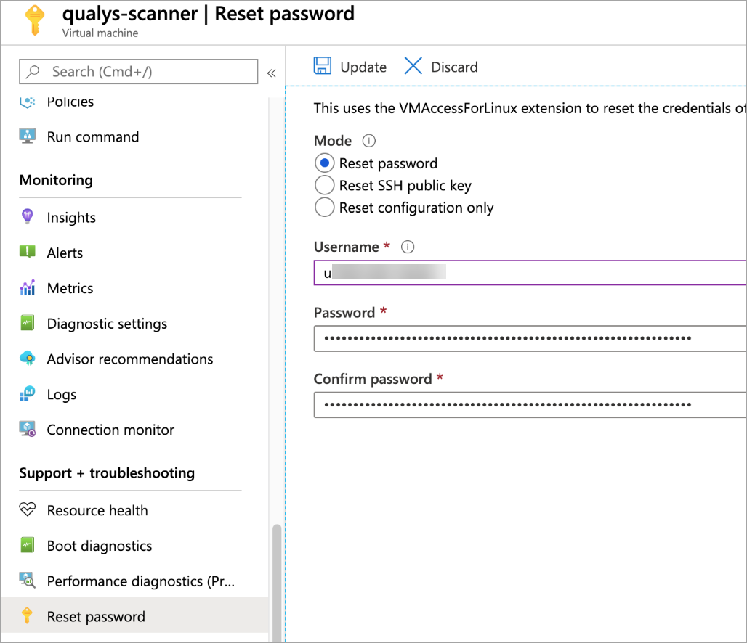This screenshot has width=747, height=643.
Task: Click the Username info icon
Action: click(407, 247)
